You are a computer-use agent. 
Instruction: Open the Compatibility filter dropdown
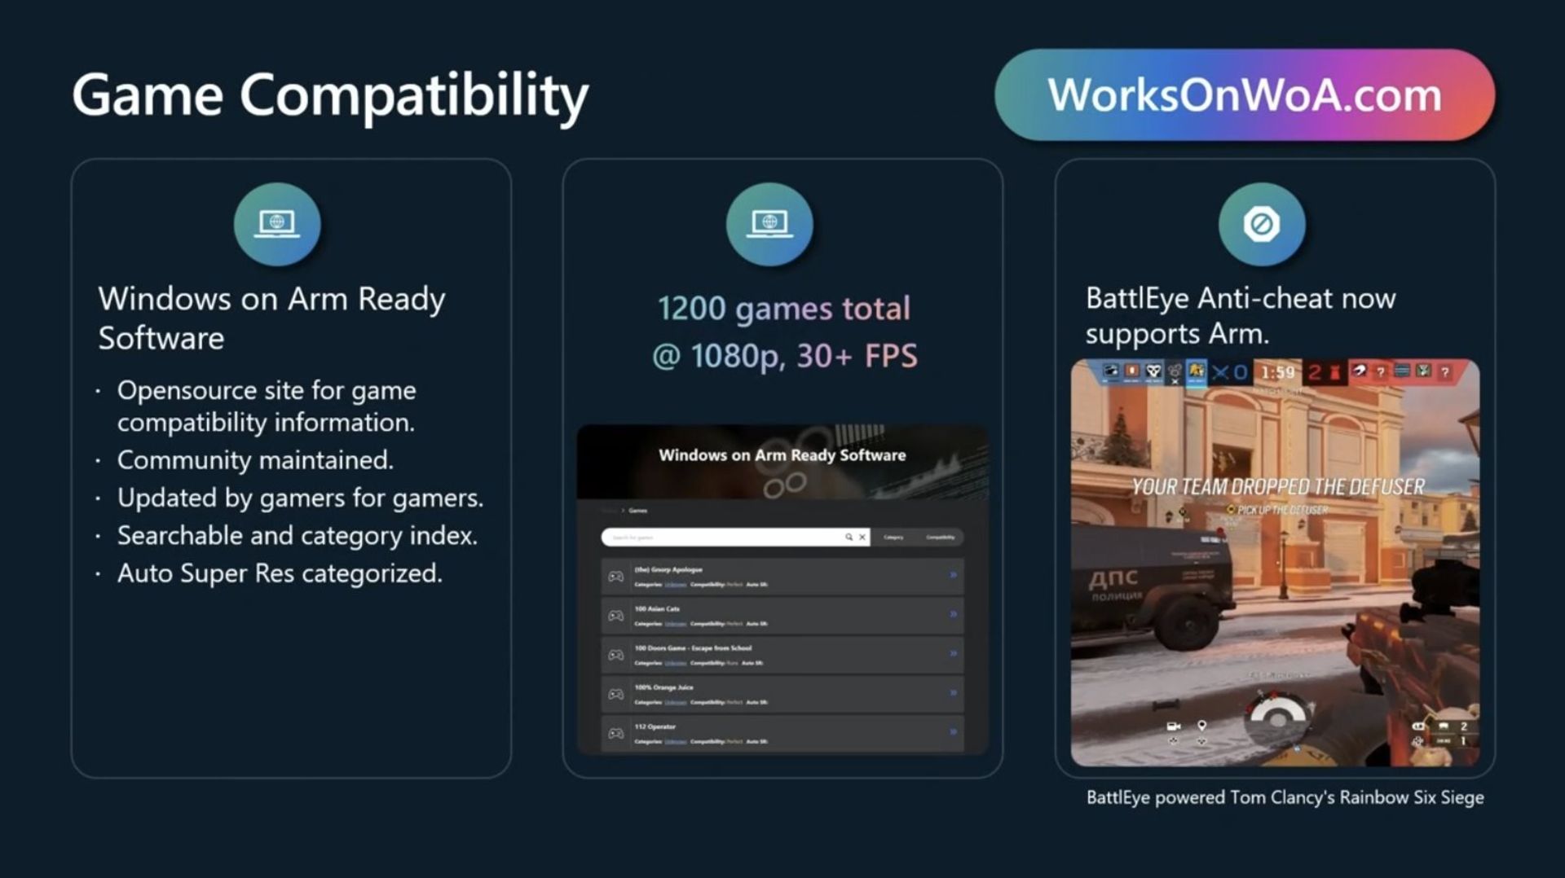click(940, 538)
